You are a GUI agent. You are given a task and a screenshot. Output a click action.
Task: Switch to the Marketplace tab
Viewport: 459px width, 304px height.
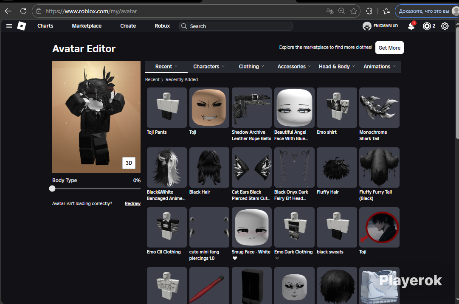pyautogui.click(x=87, y=26)
